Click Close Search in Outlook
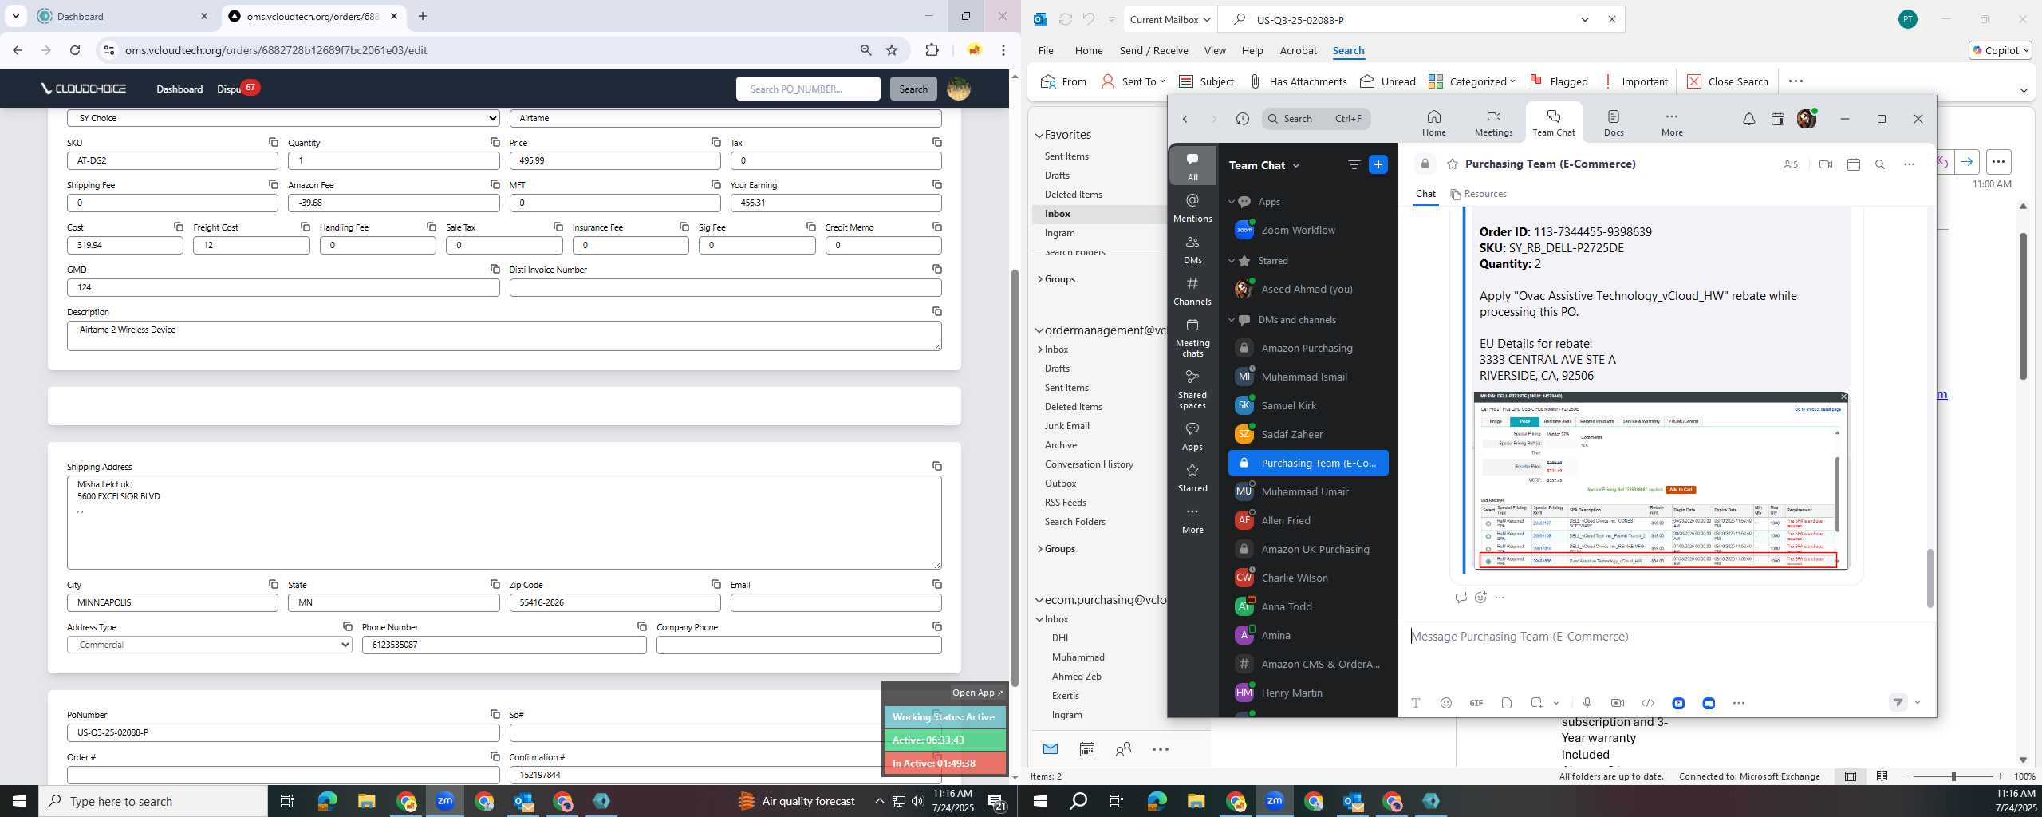This screenshot has width=2042, height=817. point(1728,81)
